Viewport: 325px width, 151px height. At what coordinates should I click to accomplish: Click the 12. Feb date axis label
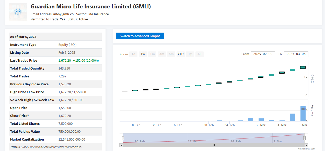pyautogui.click(x=156, y=125)
